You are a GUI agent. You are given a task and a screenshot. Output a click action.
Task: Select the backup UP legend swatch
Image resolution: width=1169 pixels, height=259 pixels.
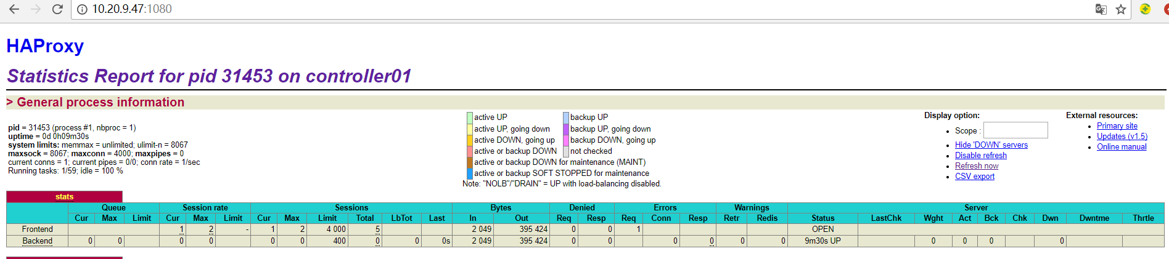(x=566, y=117)
